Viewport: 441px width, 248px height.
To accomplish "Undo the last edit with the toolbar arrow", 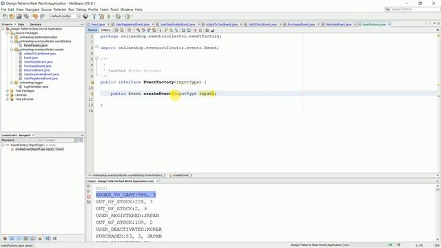I will pos(35,17).
